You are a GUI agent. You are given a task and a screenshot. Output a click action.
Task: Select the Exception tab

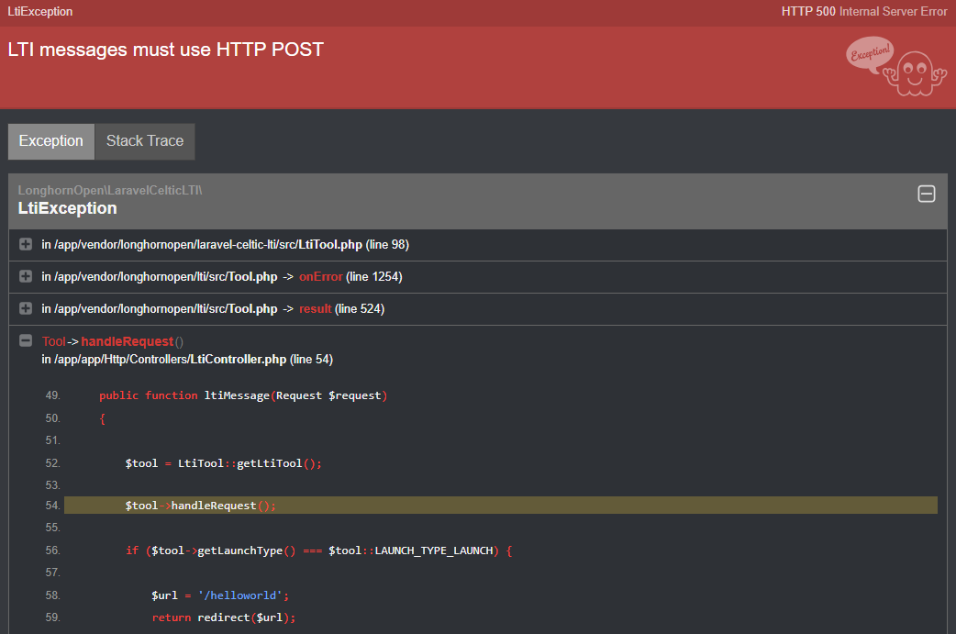pos(50,140)
